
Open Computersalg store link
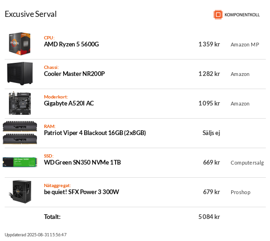247,163
